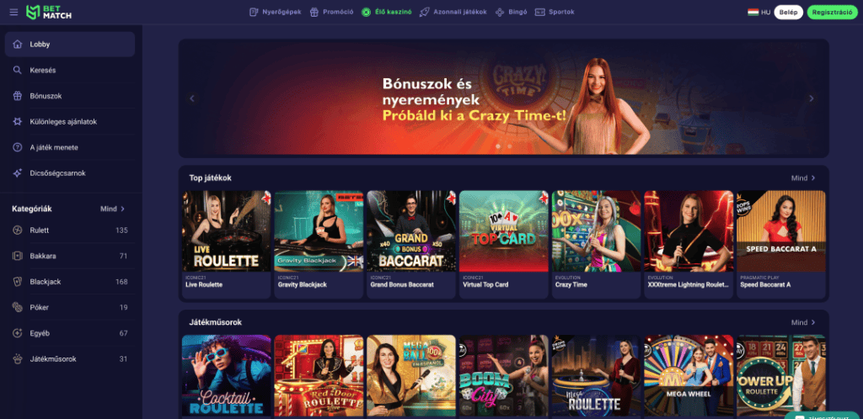This screenshot has width=863, height=419.
Task: Open the Nyerőgépek menu item
Action: tap(276, 12)
